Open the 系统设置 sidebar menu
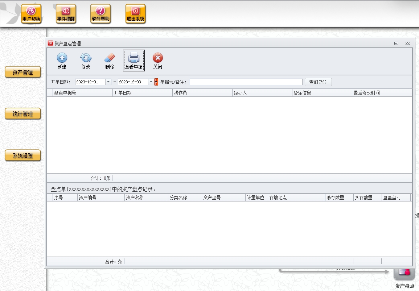The width and height of the screenshot is (419, 291). tap(23, 155)
